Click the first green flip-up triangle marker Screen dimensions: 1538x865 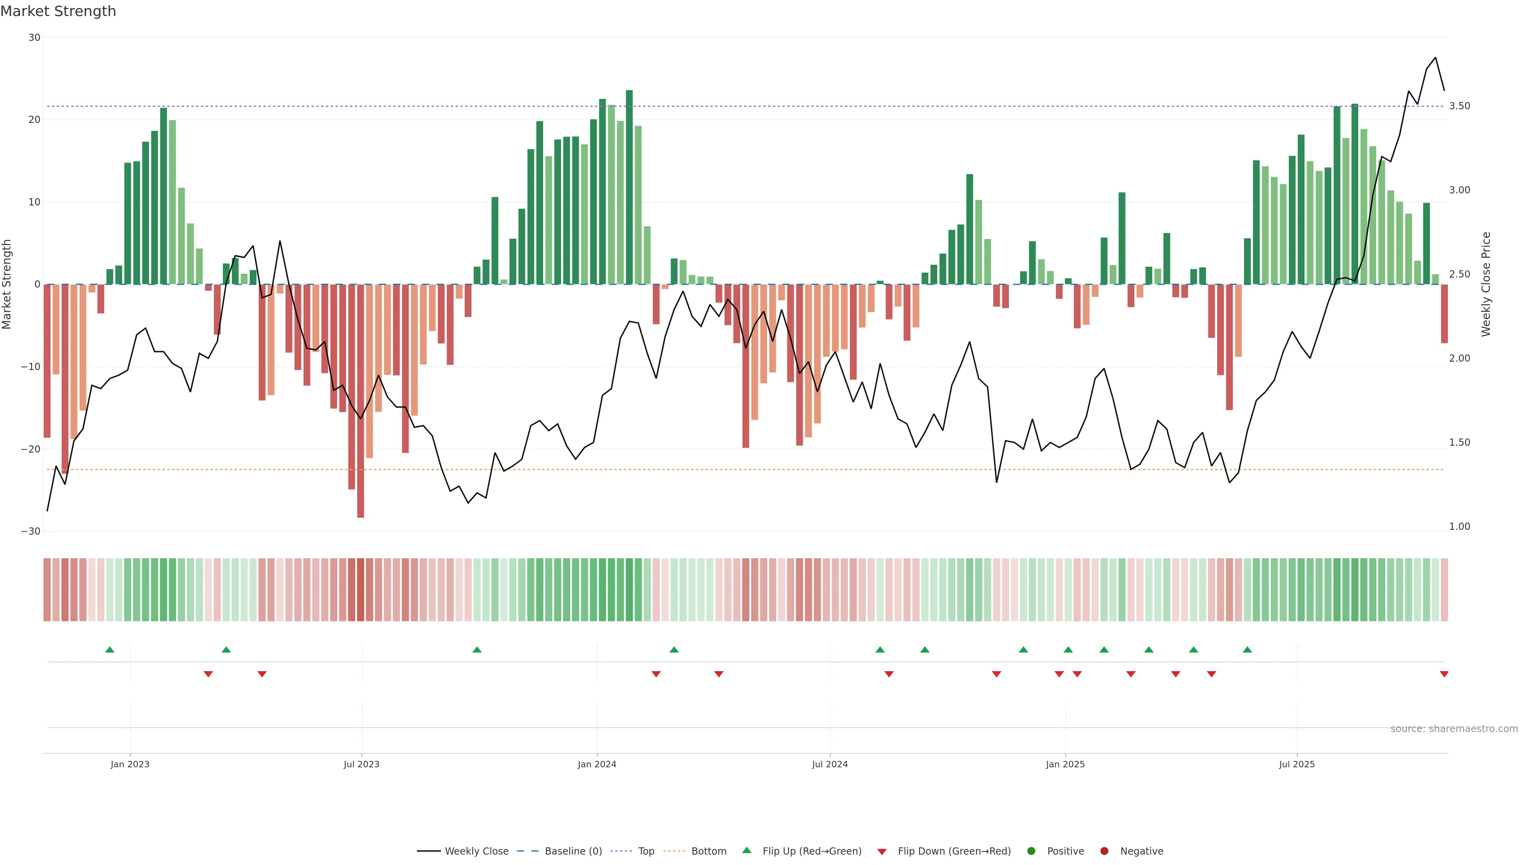110,650
